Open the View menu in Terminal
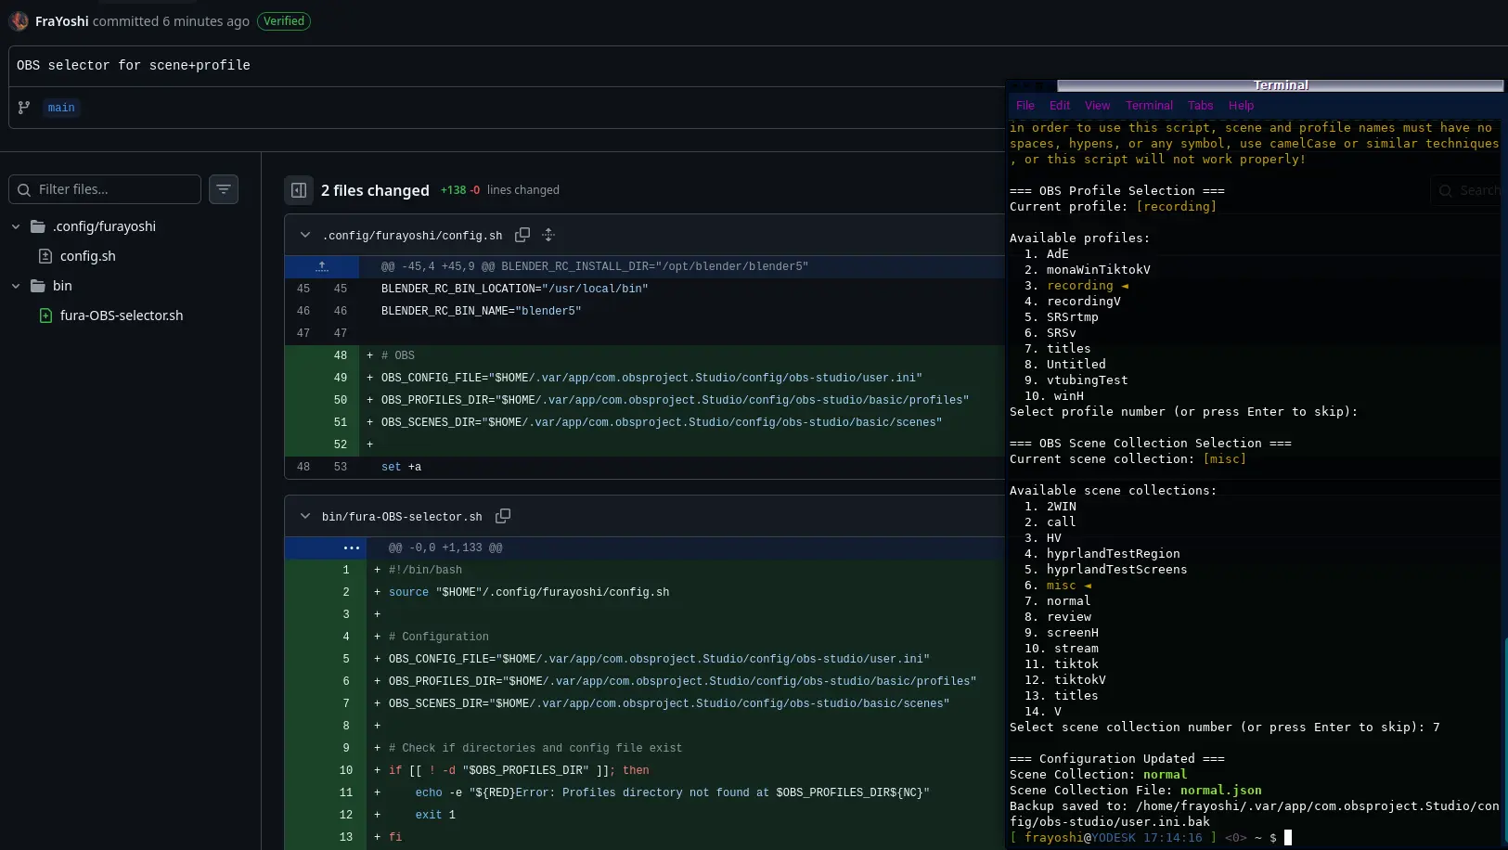The height and width of the screenshot is (850, 1508). click(x=1097, y=106)
